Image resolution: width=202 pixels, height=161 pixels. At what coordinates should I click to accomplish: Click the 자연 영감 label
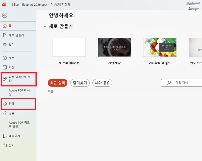click(x=114, y=63)
